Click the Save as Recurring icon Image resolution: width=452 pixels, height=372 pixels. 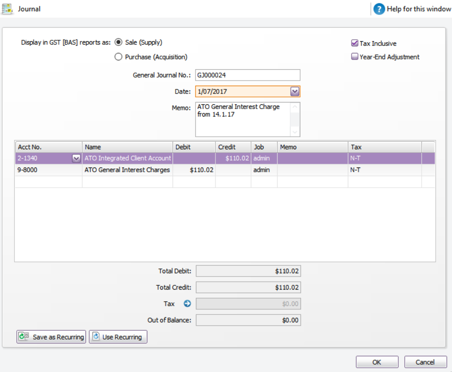coord(23,337)
